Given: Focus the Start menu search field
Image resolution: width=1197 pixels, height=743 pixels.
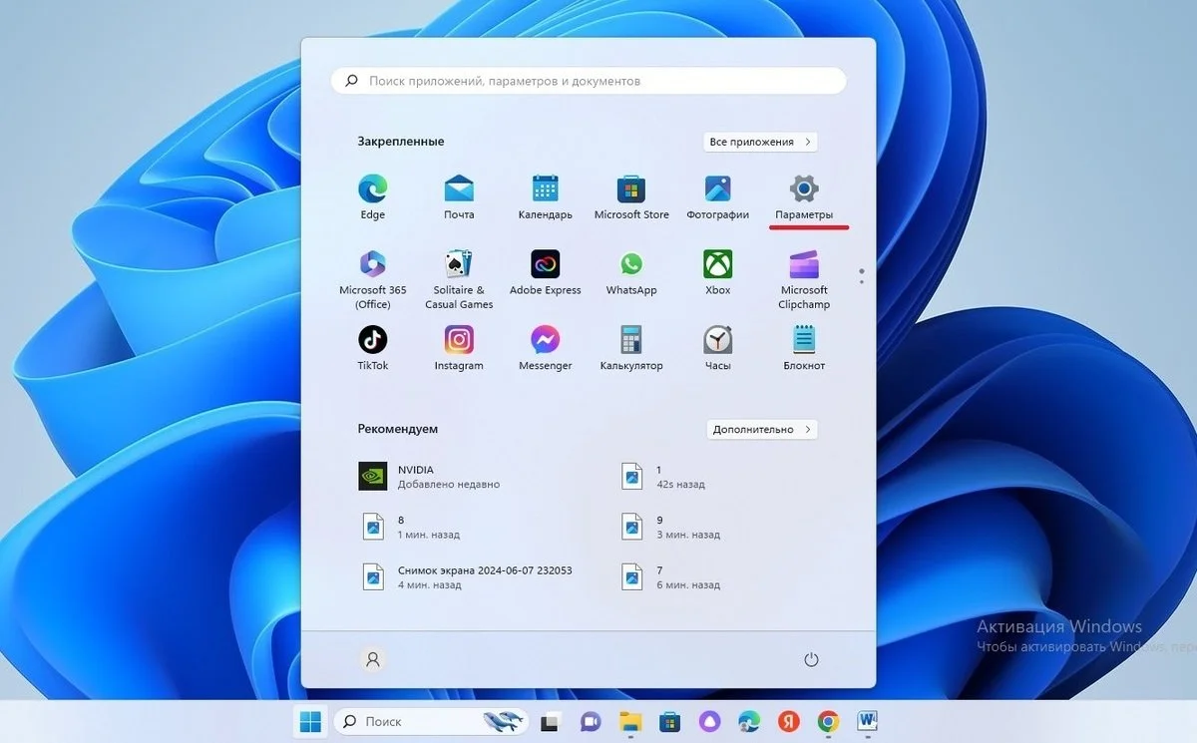Looking at the screenshot, I should click(x=589, y=81).
